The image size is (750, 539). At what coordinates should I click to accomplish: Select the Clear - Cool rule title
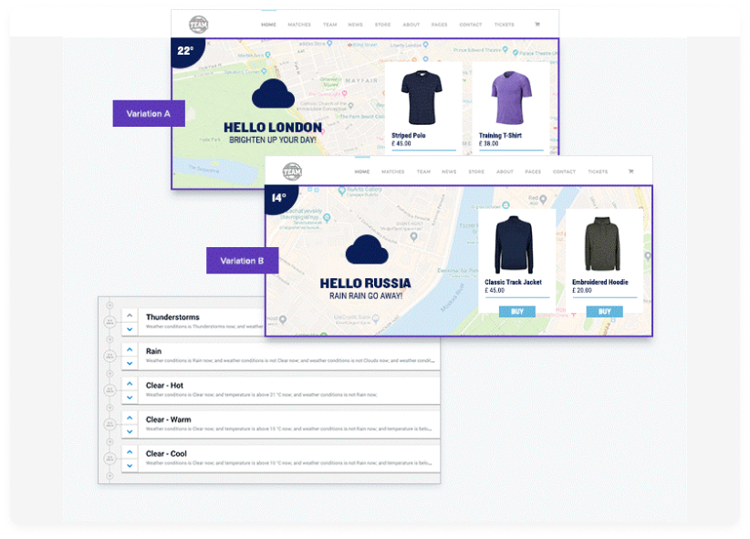pos(166,453)
